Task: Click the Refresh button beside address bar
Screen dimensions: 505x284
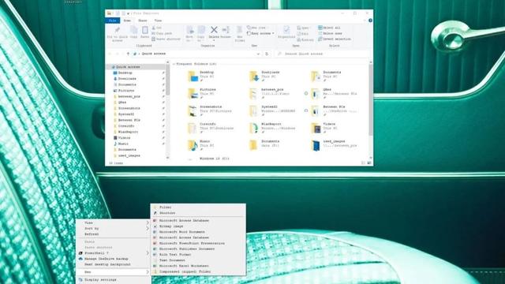Action: 267,54
